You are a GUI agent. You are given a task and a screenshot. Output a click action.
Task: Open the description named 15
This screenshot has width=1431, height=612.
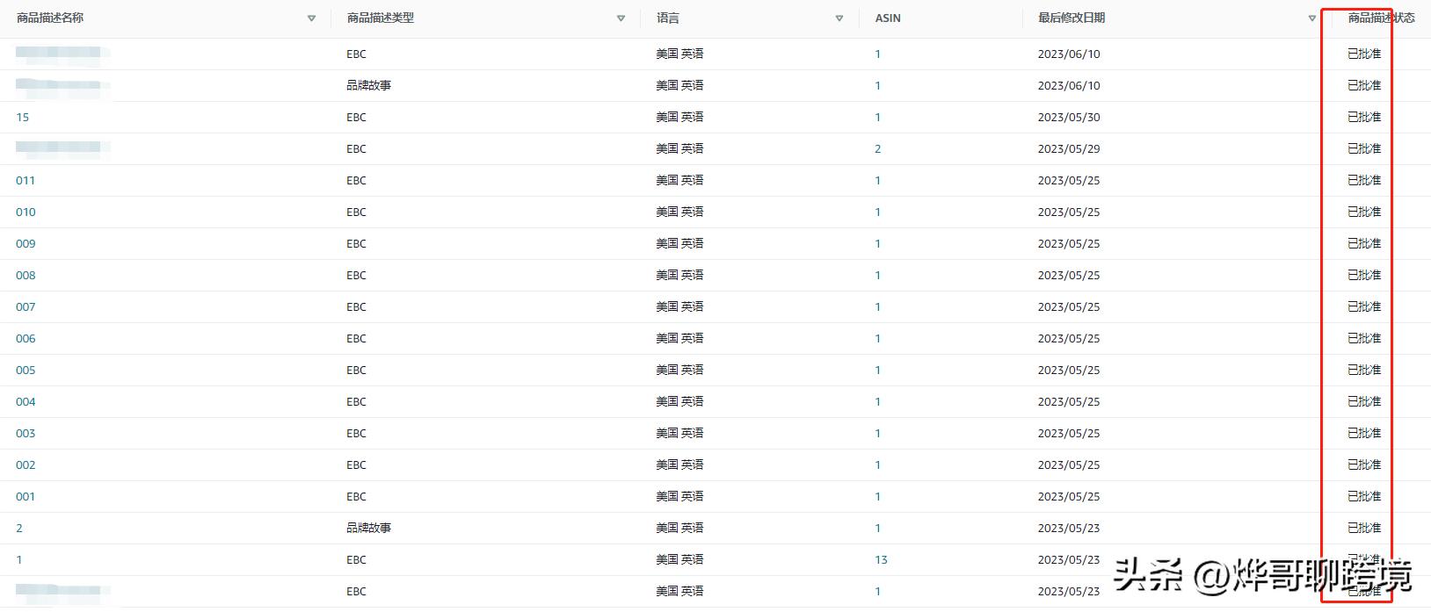coord(23,117)
